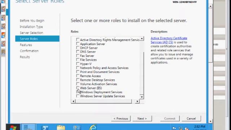
Task: Click the DNS Server role label
Action: [x=88, y=52]
